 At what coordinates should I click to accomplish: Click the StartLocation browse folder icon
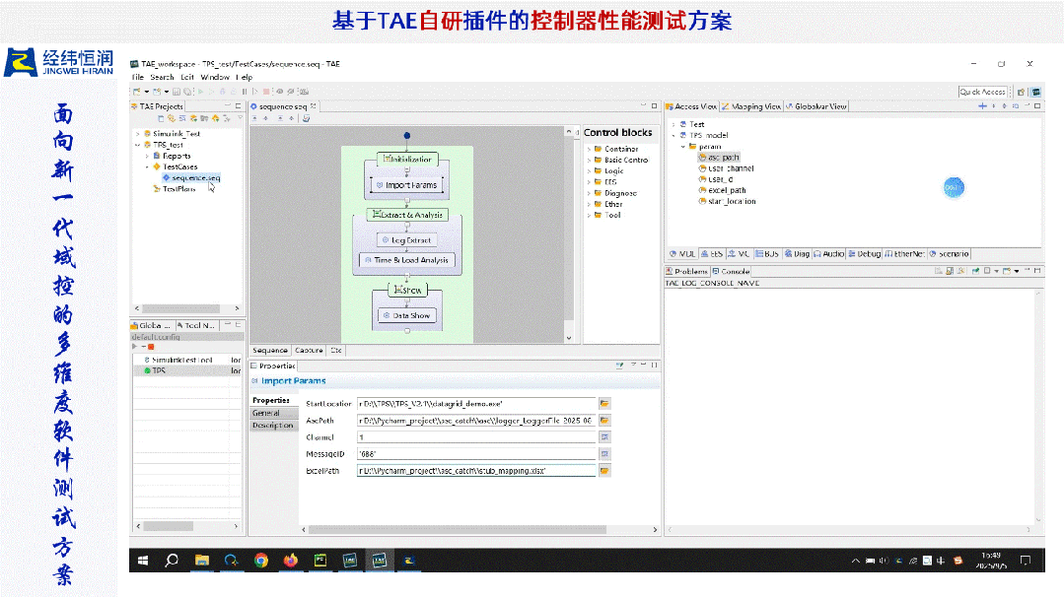tap(604, 403)
